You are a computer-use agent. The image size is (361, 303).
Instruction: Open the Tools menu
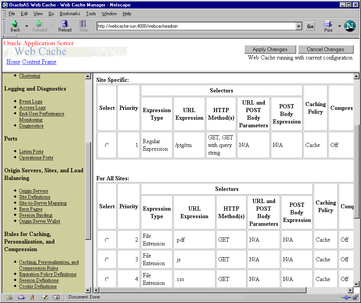point(91,13)
